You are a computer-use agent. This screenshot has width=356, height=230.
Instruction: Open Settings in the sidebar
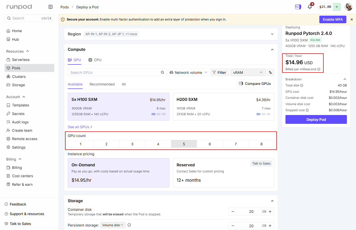(x=29, y=147)
